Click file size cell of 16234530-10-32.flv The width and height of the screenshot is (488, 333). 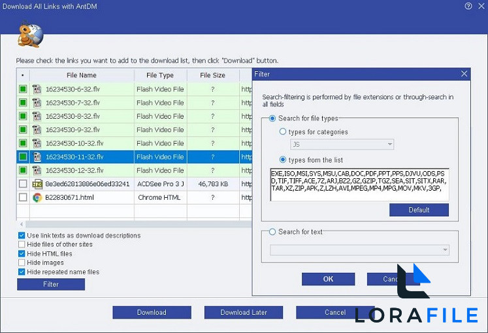click(x=213, y=144)
